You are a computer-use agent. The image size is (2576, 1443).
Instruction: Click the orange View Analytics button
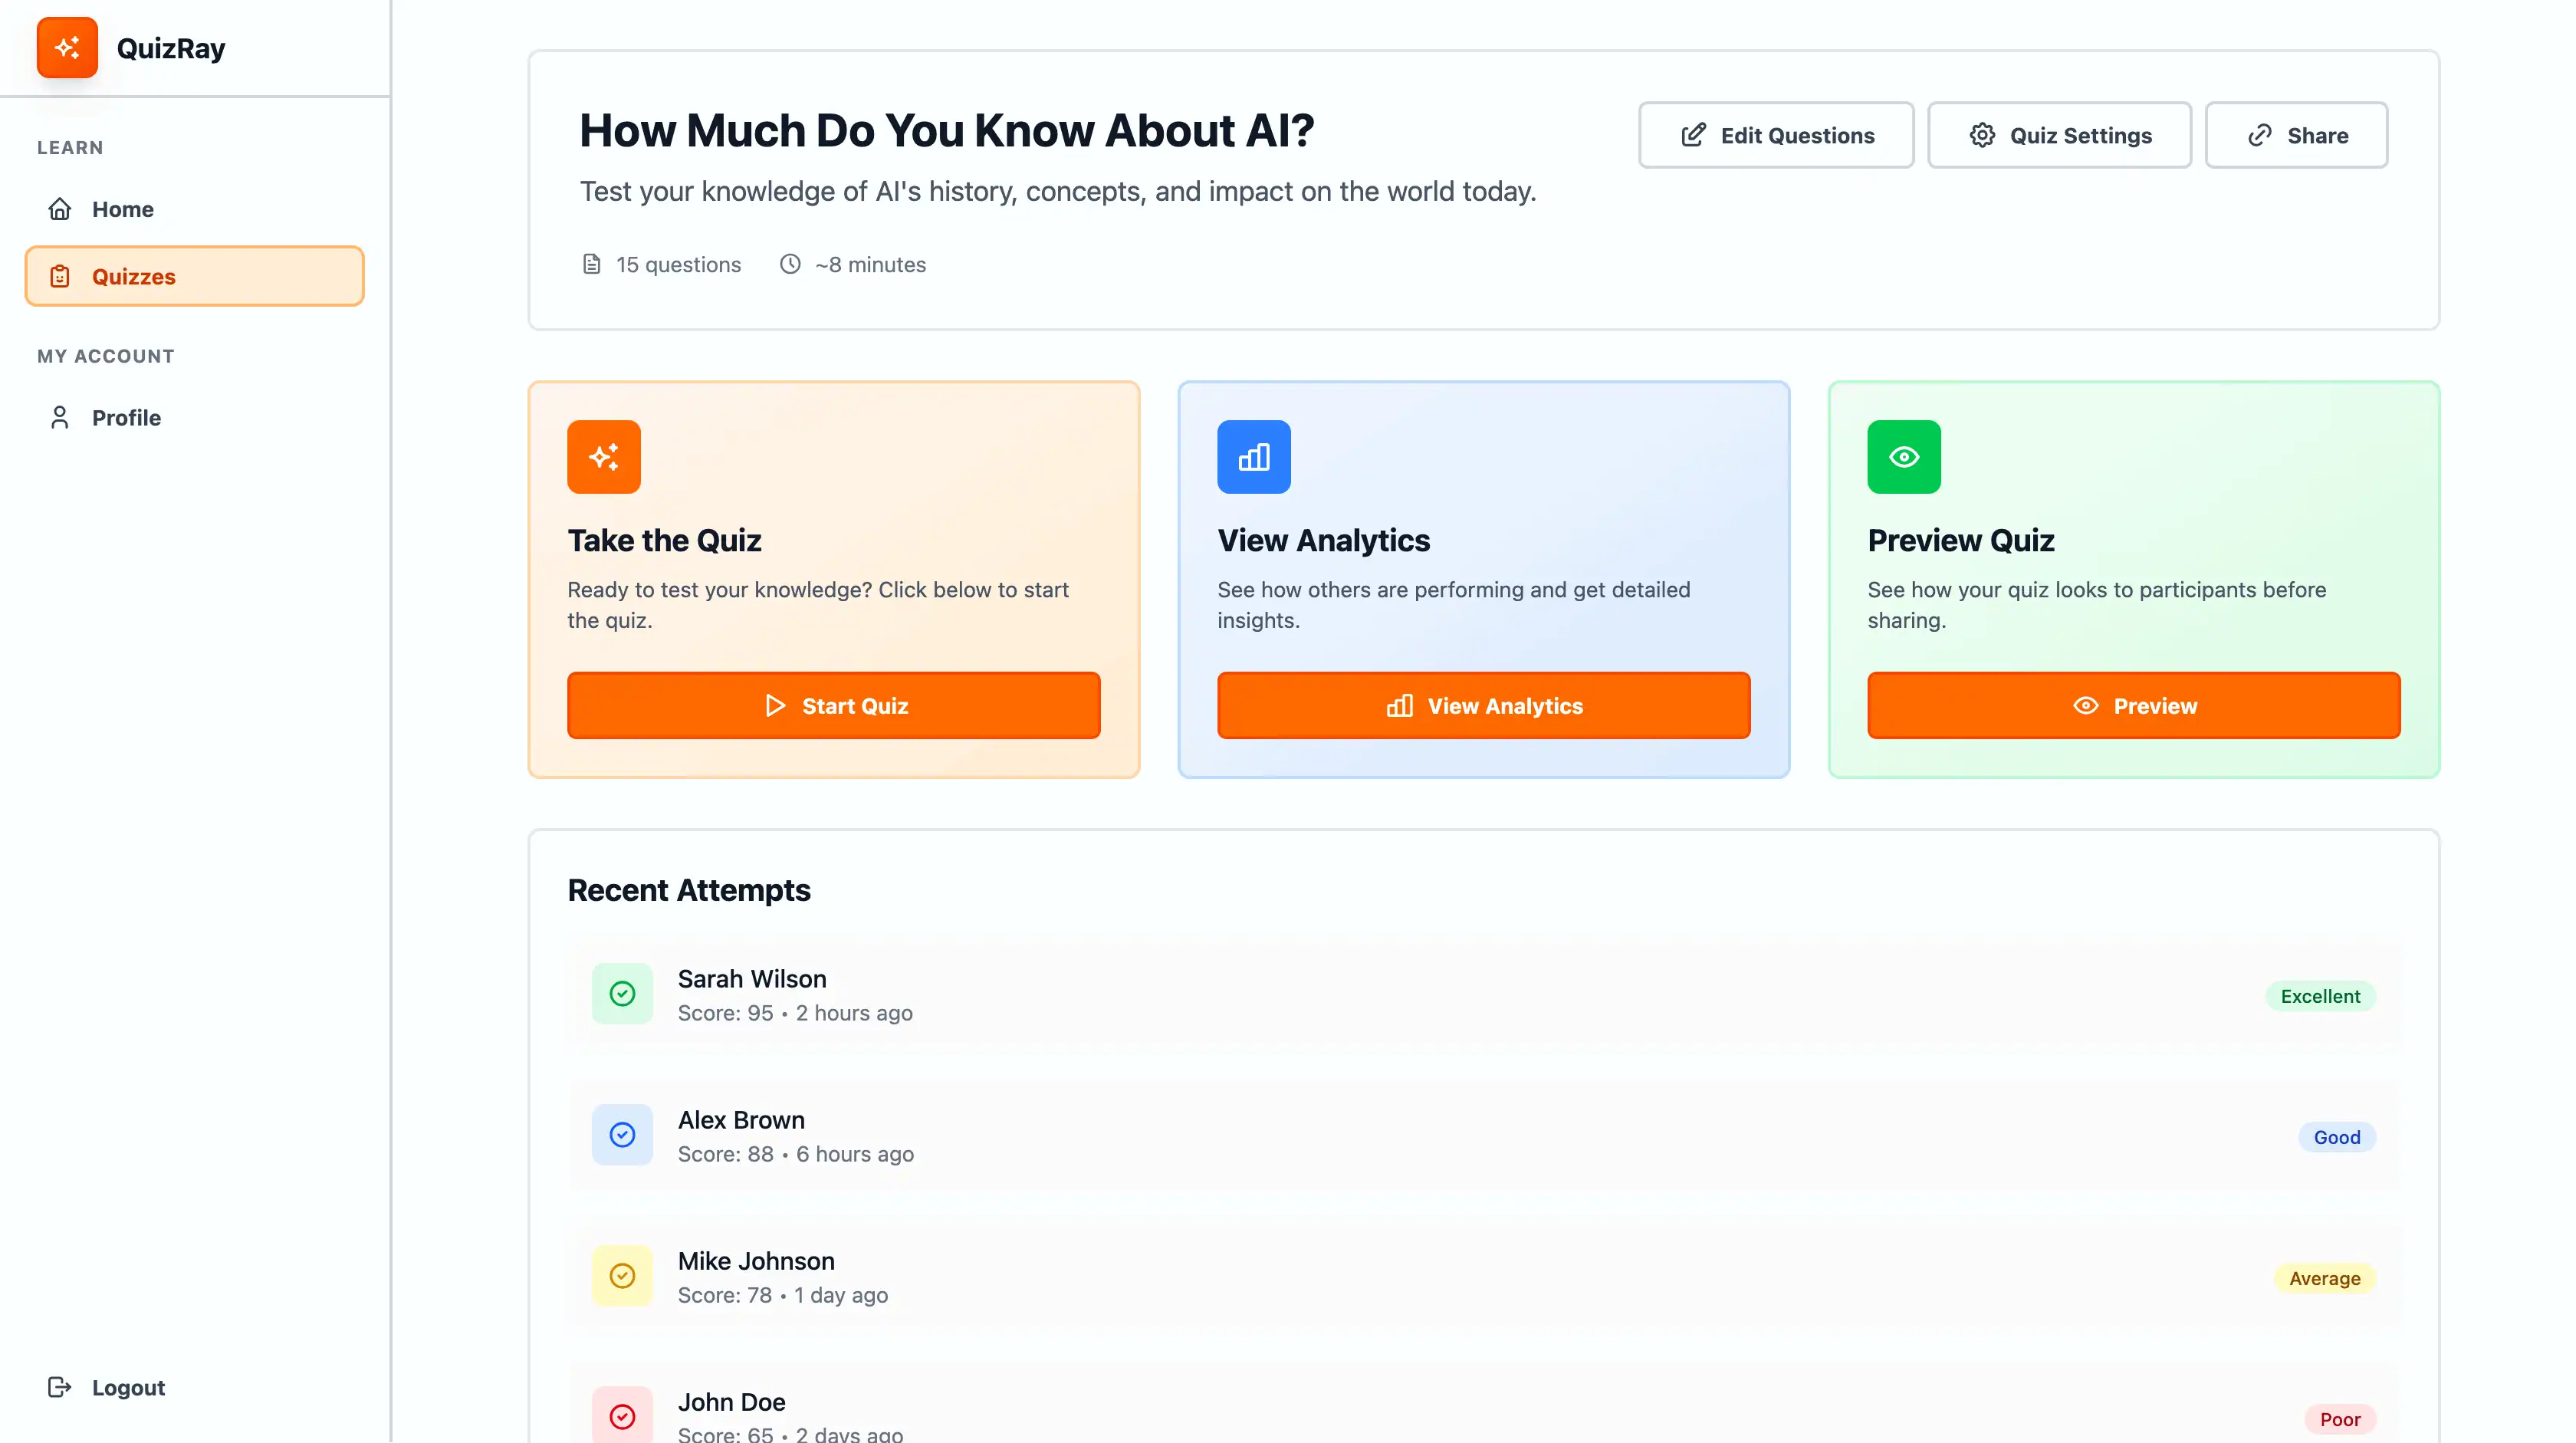[x=1484, y=705]
